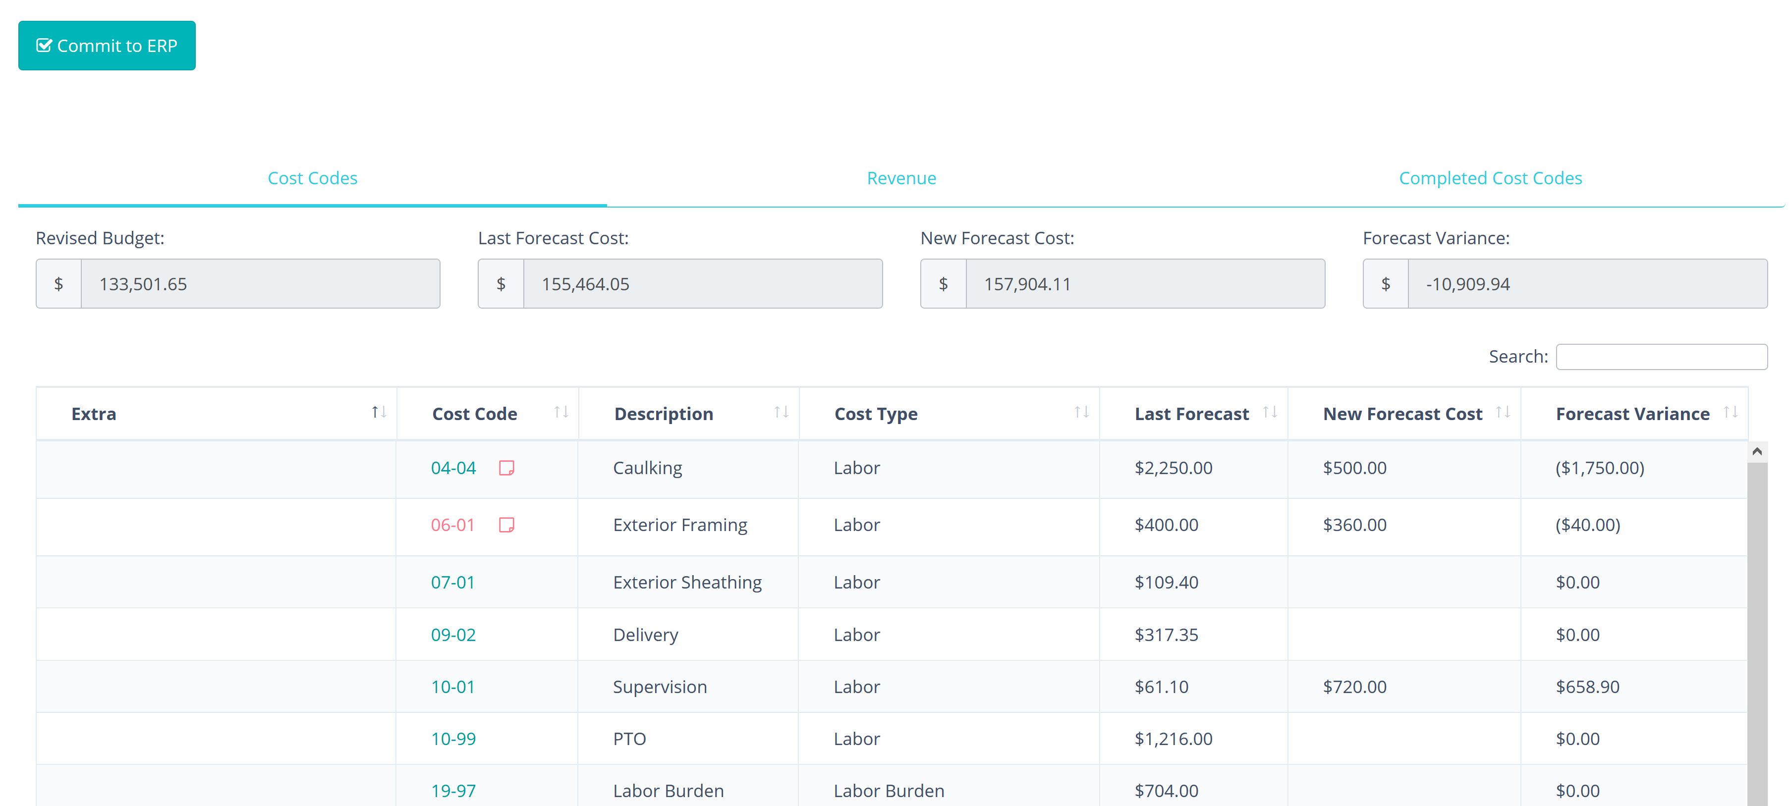Open cost code 19-97 link
This screenshot has width=1789, height=806.
[453, 791]
